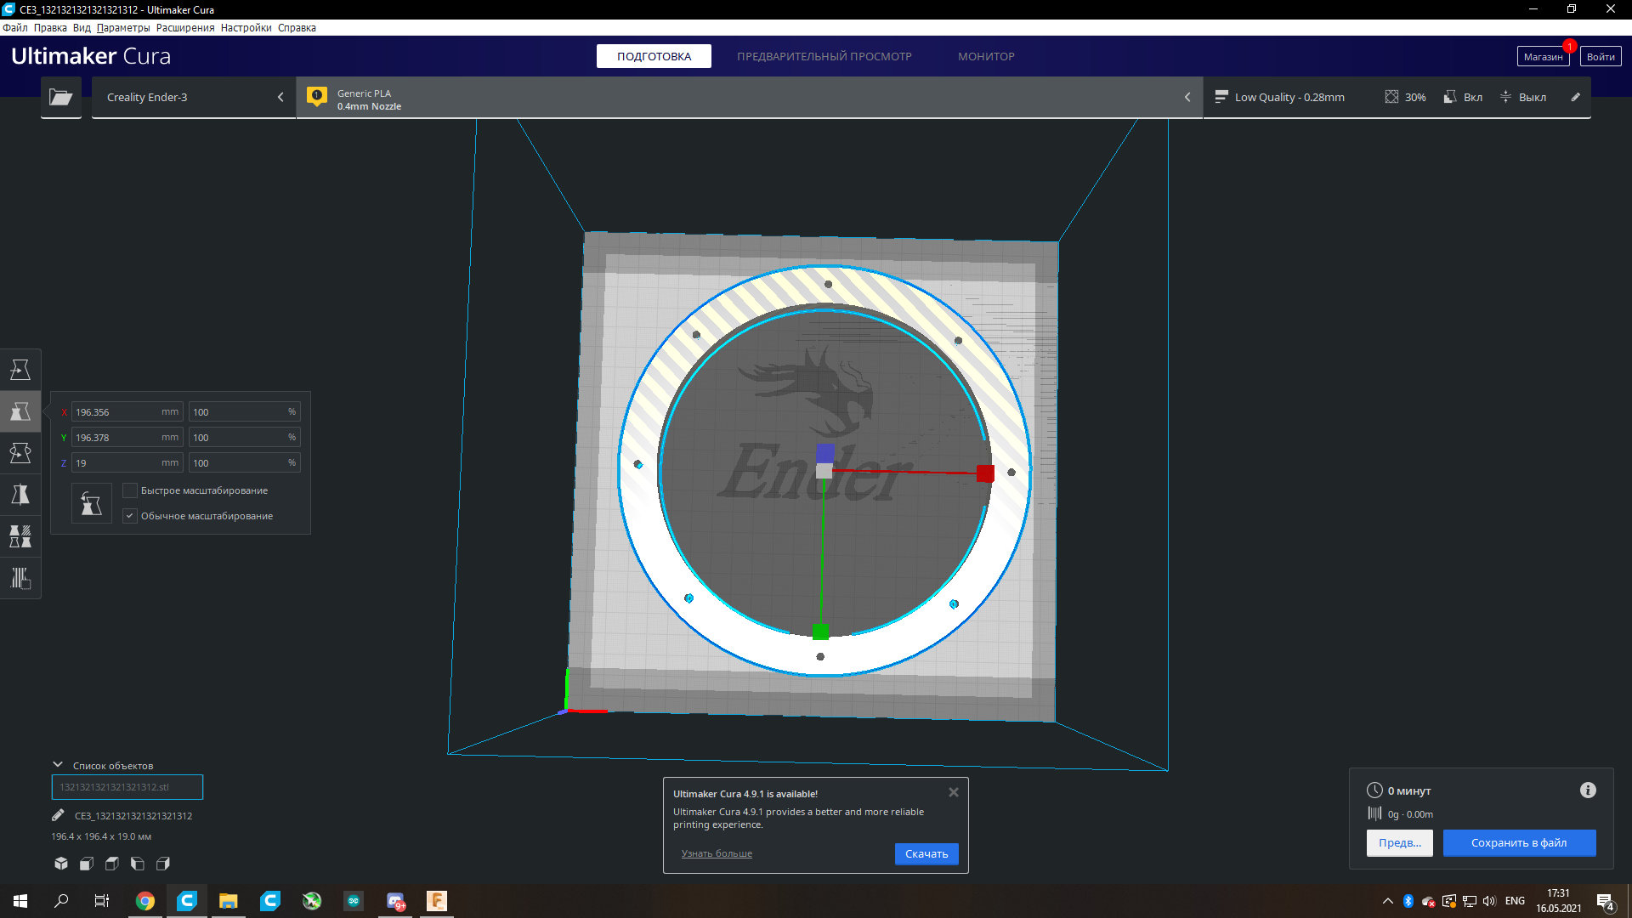Switch to ПОДГОТОВКА tab
The width and height of the screenshot is (1632, 918).
654,56
